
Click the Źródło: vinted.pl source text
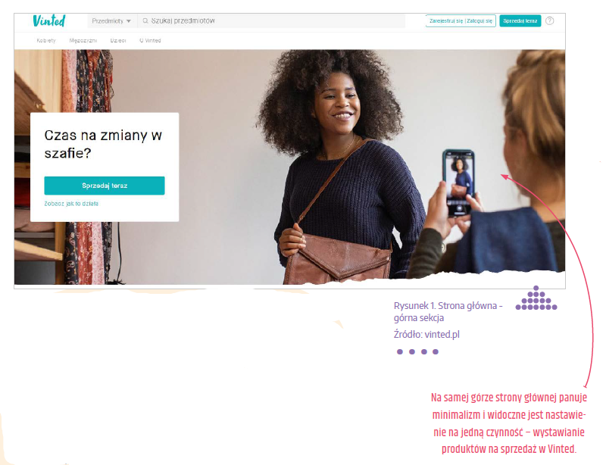(x=426, y=334)
